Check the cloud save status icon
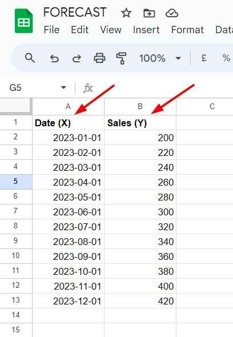This screenshot has height=337, width=233. pyautogui.click(x=172, y=13)
